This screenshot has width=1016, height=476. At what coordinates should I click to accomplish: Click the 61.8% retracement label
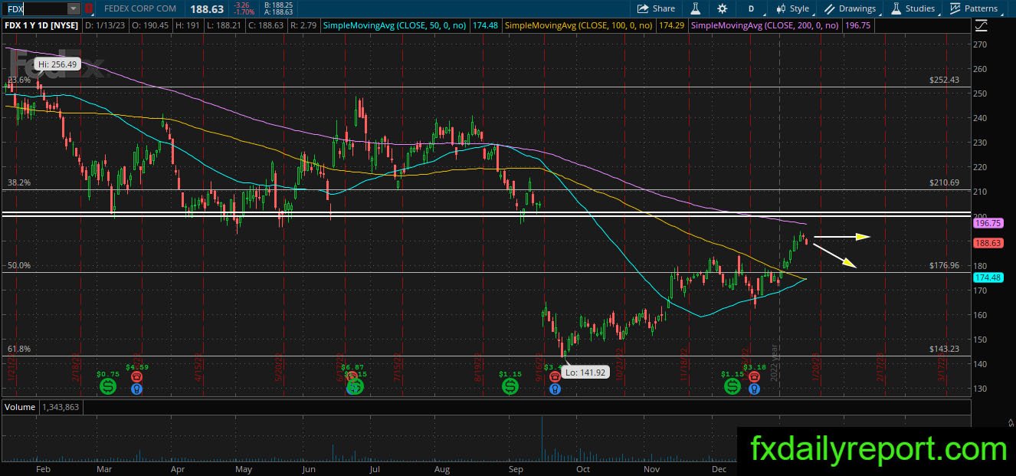pyautogui.click(x=19, y=349)
